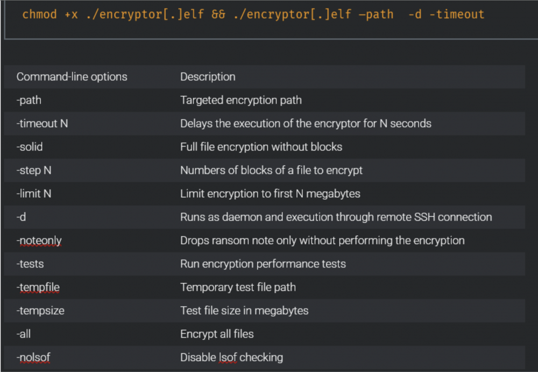Screen dimensions: 538x372
Task: Click the -solid option text
Action: [30, 146]
